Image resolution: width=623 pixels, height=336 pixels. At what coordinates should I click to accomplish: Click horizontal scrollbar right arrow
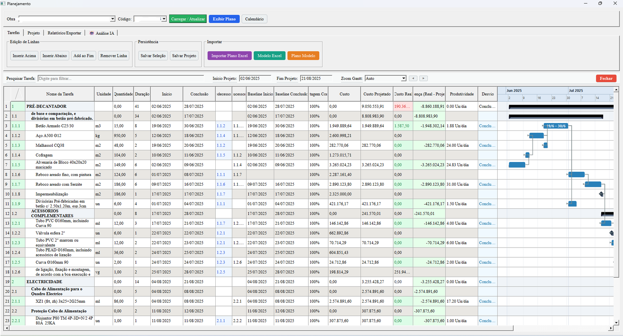[x=611, y=328]
